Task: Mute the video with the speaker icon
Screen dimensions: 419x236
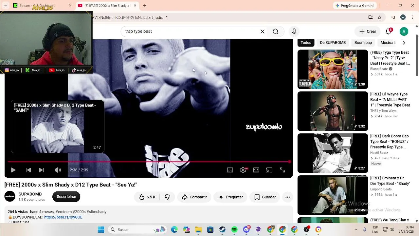Action: [x=58, y=170]
